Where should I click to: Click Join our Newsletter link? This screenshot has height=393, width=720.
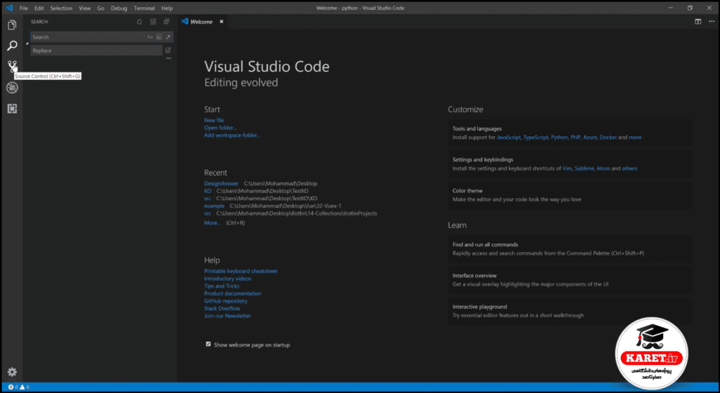[x=227, y=316]
